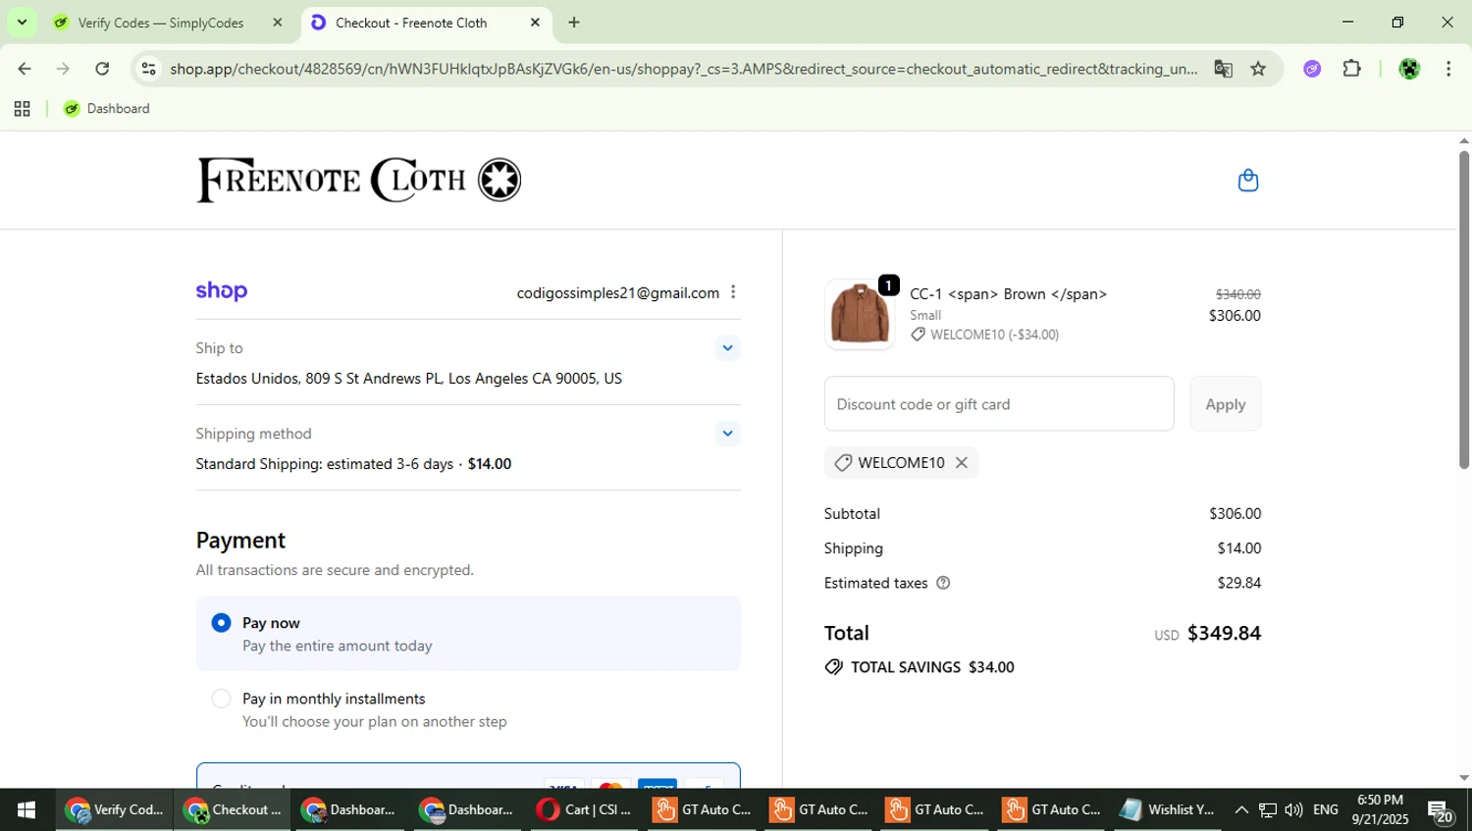Screen dimensions: 1472x831
Task: Click the translate page icon
Action: click(x=1223, y=69)
